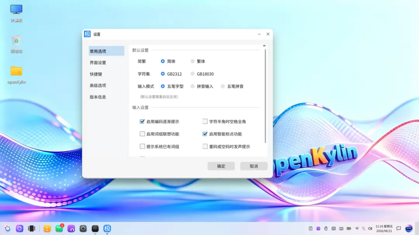Select the 简体 radio button
The width and height of the screenshot is (419, 235).
point(163,61)
